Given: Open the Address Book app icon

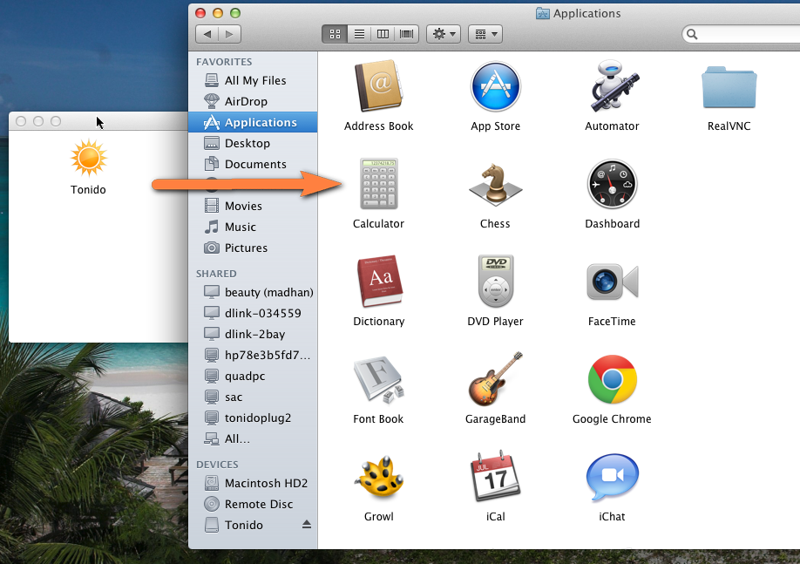Looking at the screenshot, I should [378, 86].
